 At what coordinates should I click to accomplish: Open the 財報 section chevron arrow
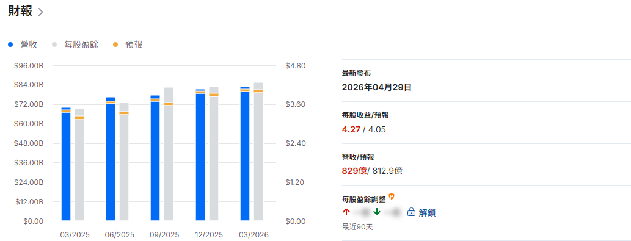point(40,12)
